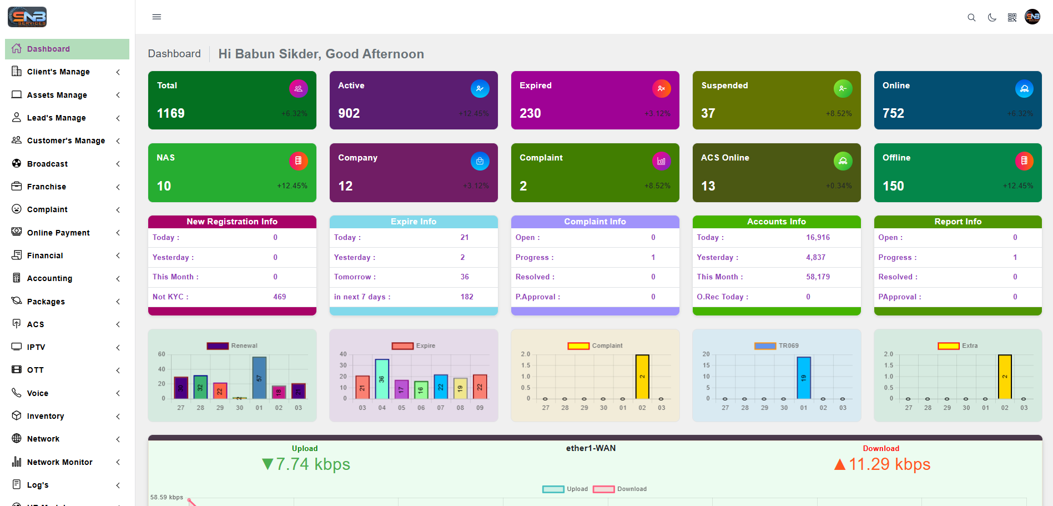Click the Online Payment sidebar icon

(17, 232)
